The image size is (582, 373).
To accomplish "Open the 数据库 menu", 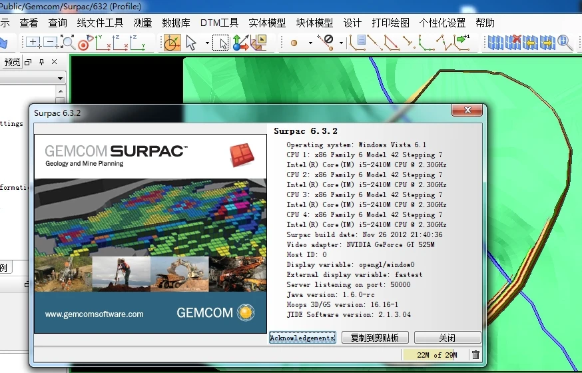I will click(176, 23).
